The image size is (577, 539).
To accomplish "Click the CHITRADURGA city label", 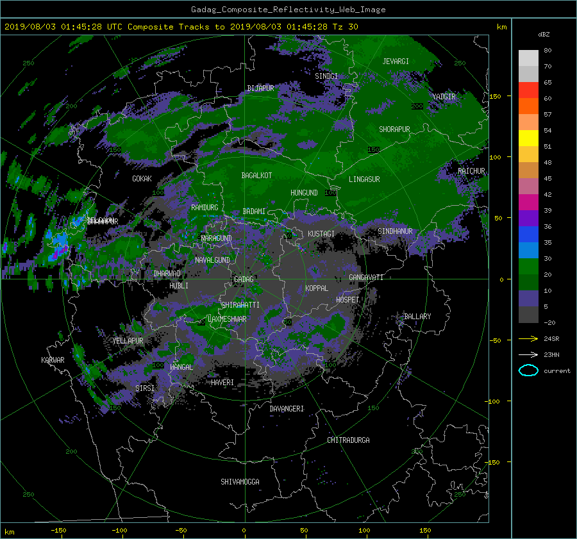I will [x=348, y=440].
